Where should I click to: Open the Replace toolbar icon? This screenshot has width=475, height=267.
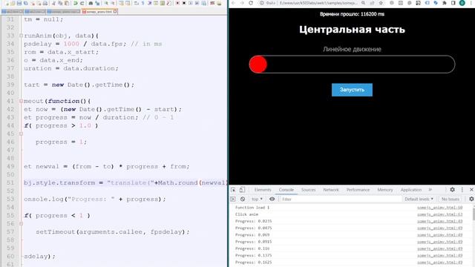97,3
